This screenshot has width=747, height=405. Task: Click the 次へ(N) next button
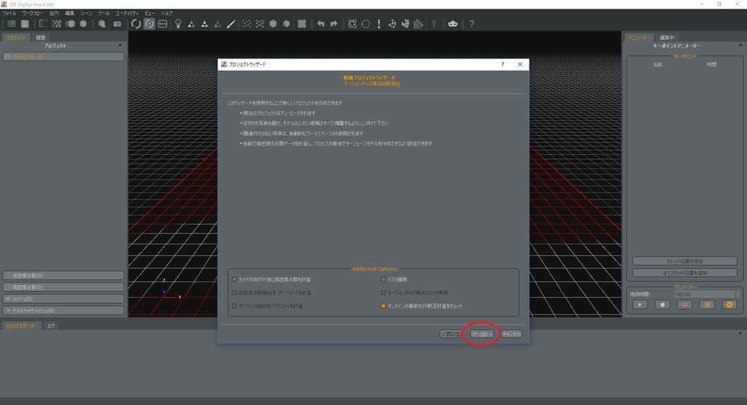click(481, 334)
